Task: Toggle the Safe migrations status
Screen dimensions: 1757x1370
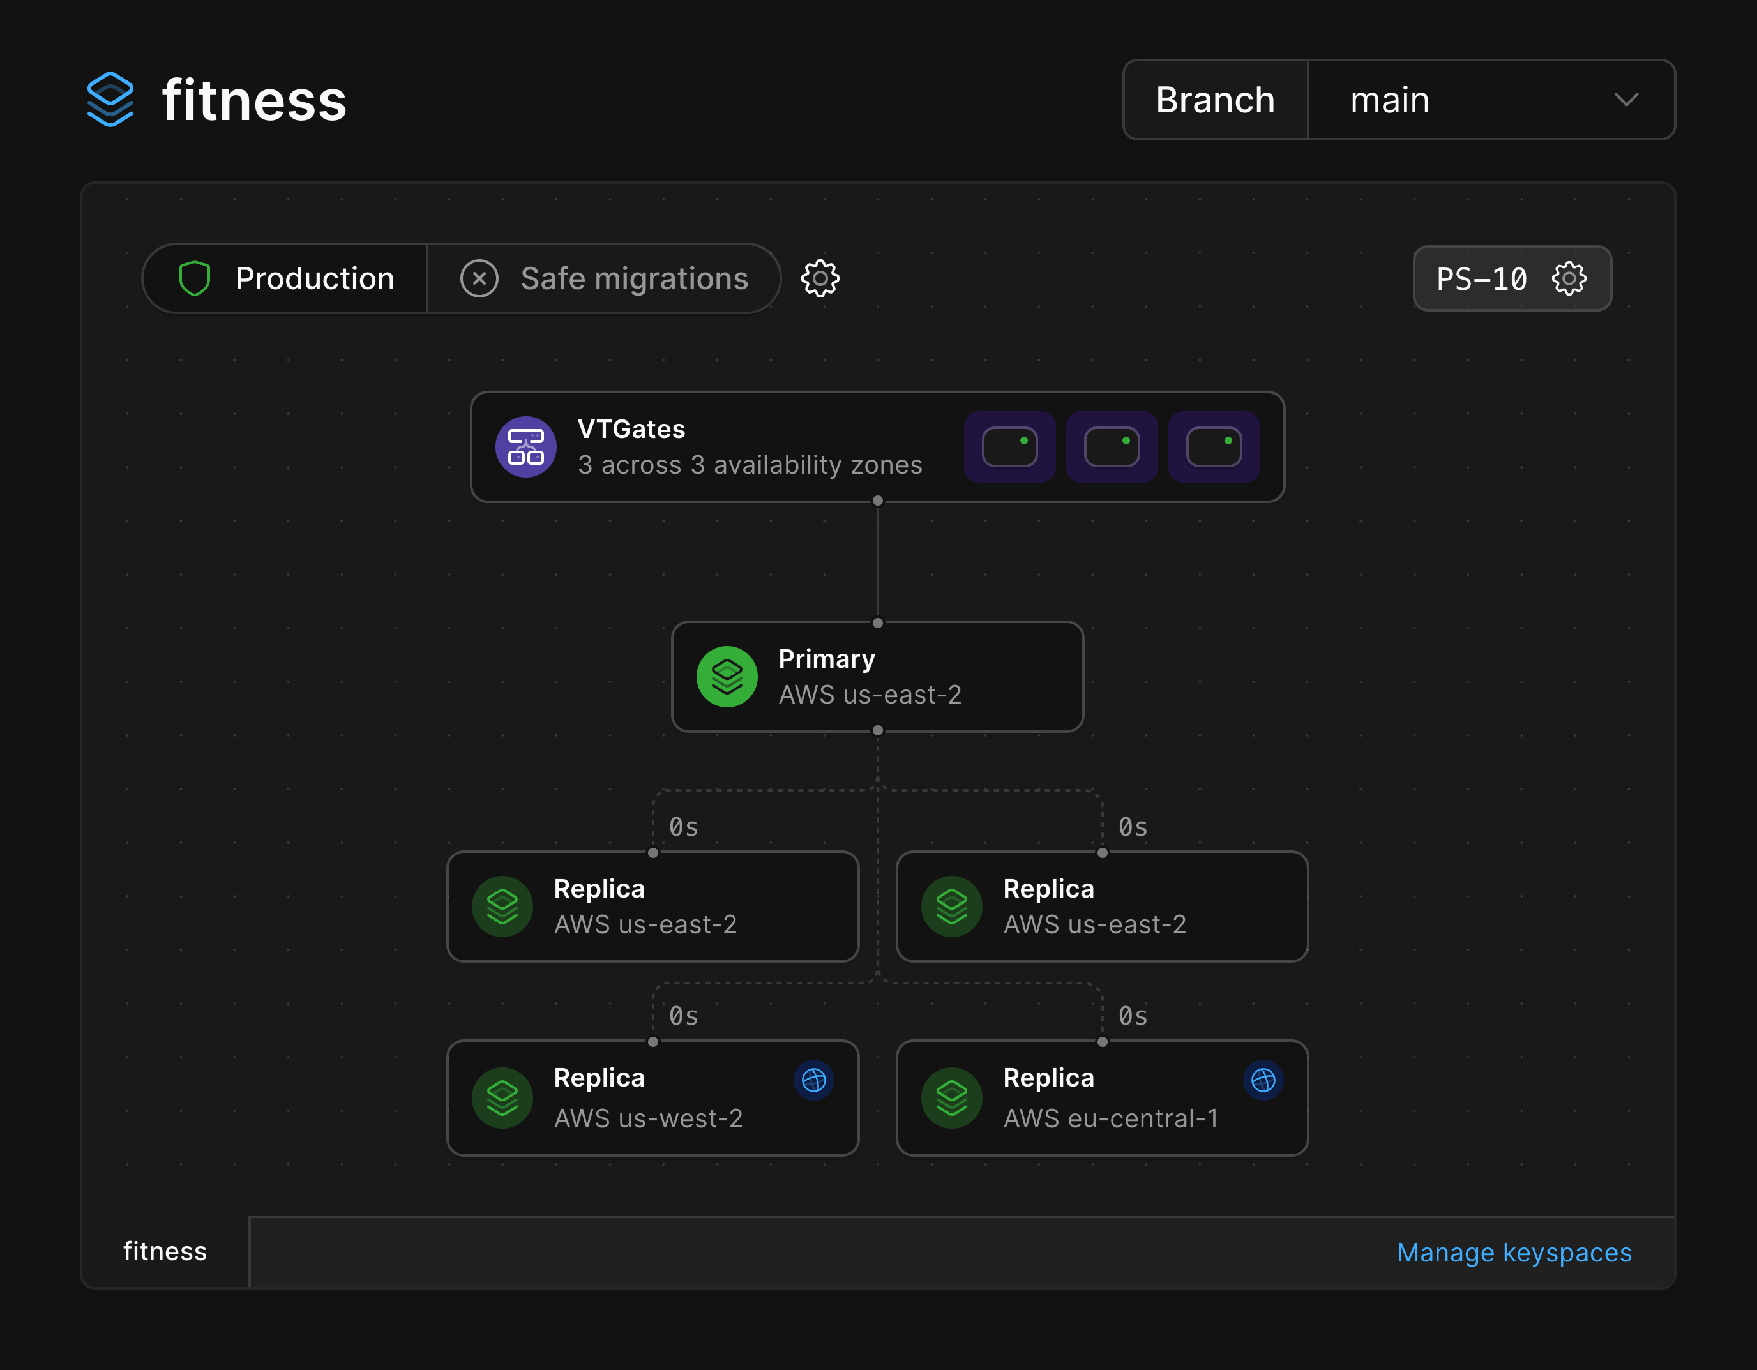Action: point(603,278)
